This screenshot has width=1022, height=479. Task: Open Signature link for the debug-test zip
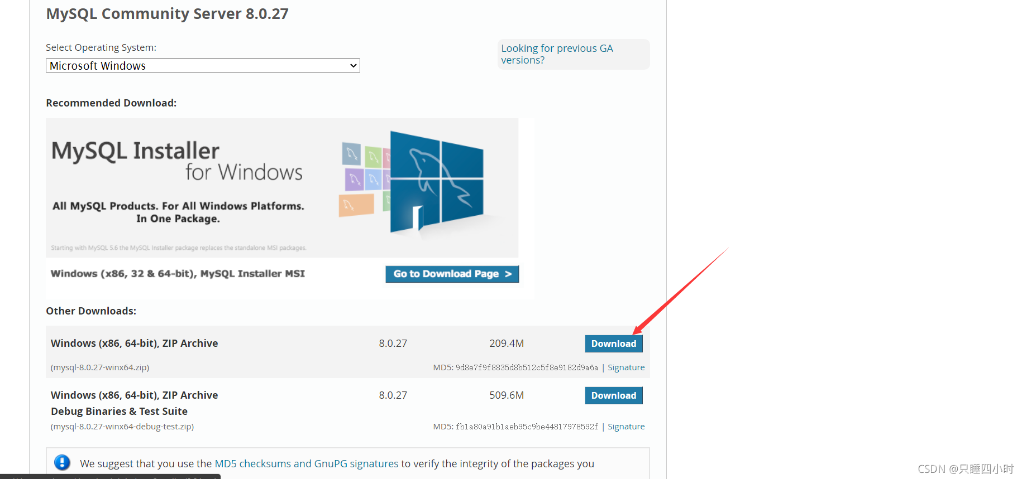626,427
